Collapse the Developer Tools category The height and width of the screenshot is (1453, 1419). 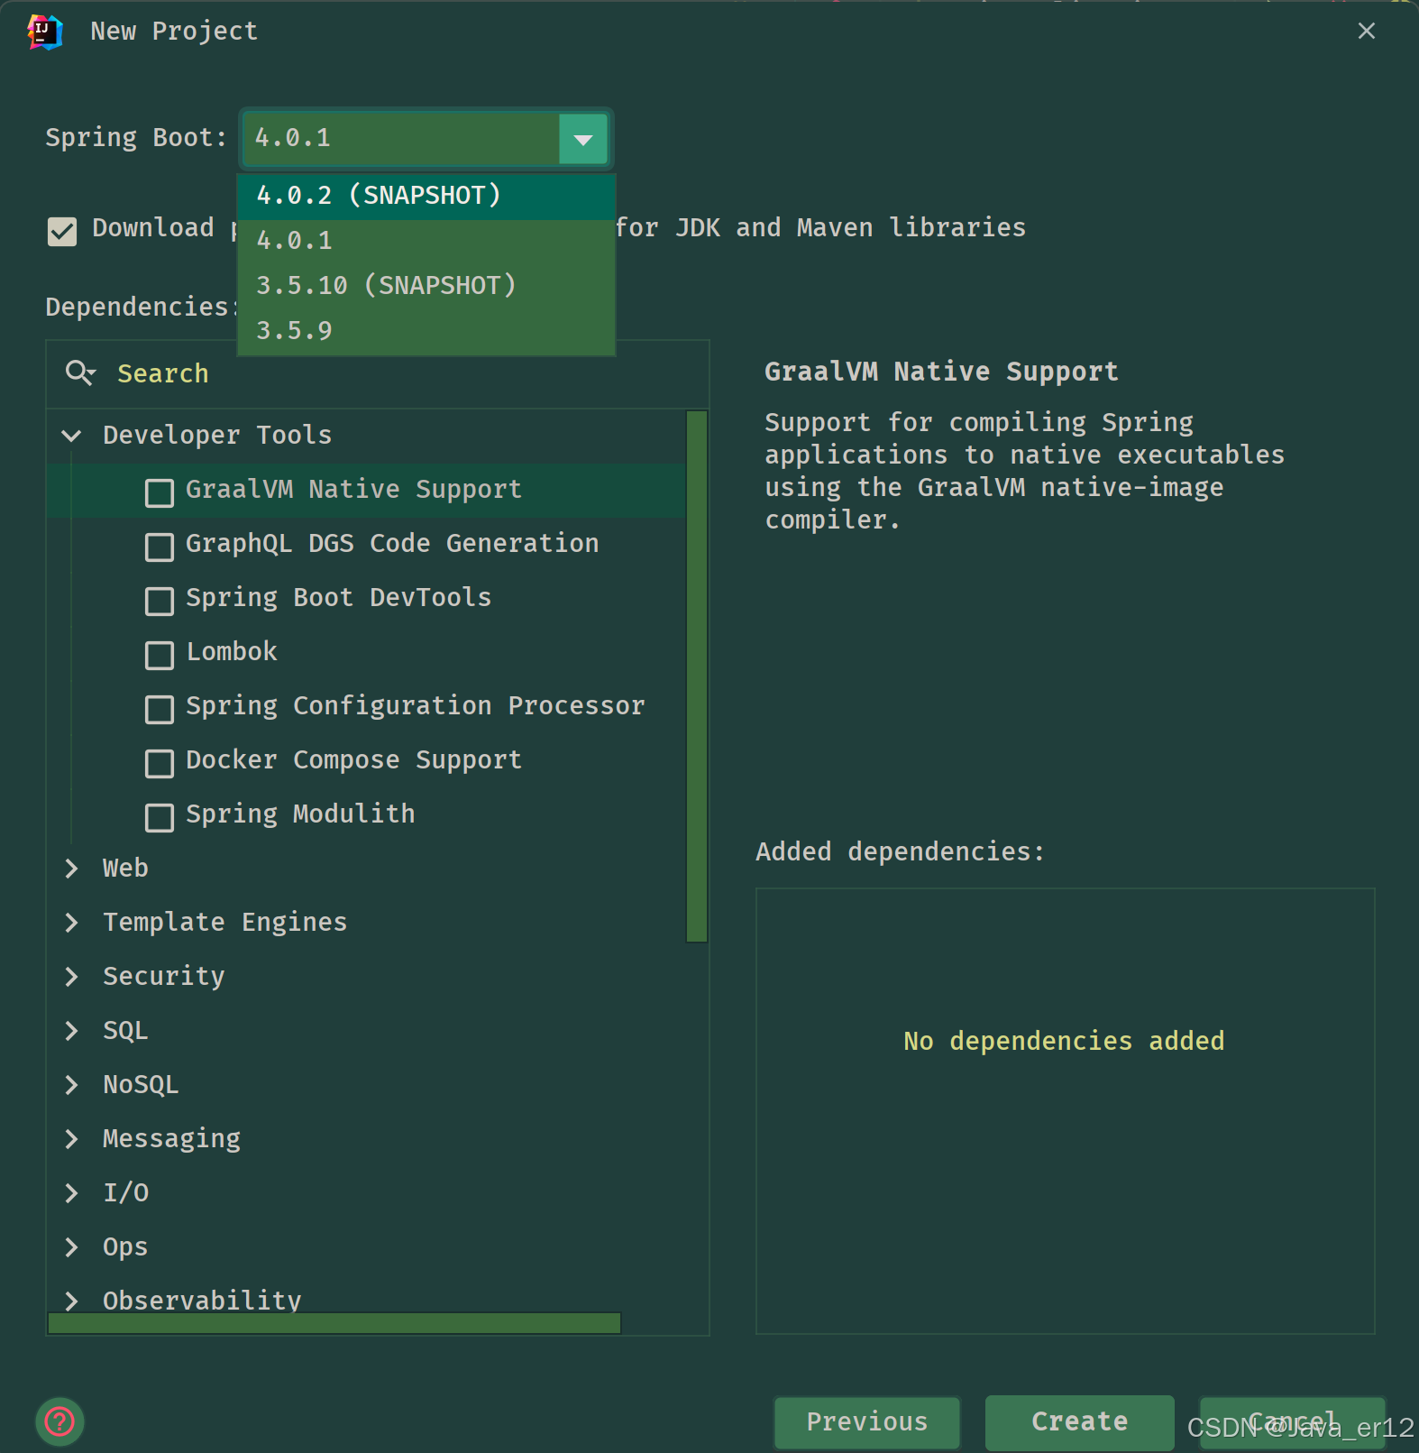[71, 436]
